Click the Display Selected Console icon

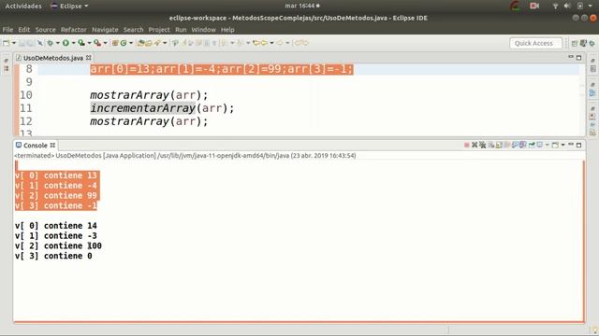pyautogui.click(x=540, y=146)
